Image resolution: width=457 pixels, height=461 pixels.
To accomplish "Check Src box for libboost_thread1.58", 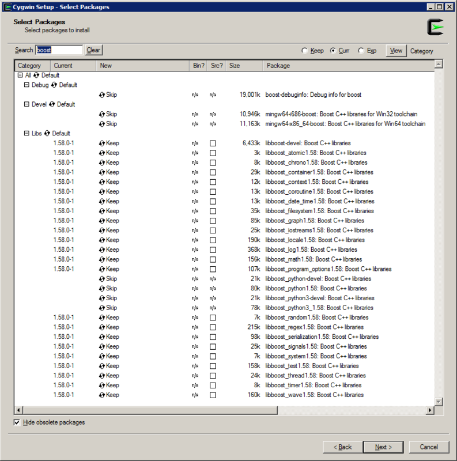I will pyautogui.click(x=213, y=376).
